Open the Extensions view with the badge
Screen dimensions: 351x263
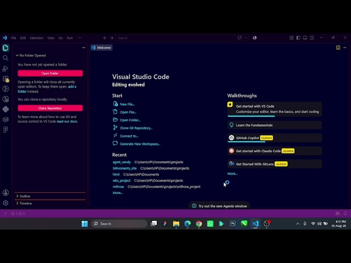point(5,79)
